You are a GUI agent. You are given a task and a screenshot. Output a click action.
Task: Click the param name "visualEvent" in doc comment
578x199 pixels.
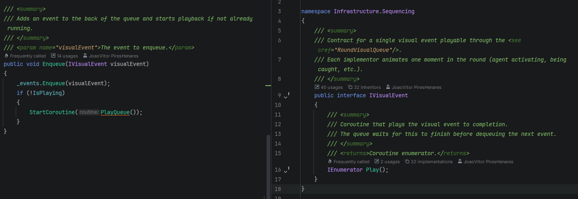click(77, 47)
